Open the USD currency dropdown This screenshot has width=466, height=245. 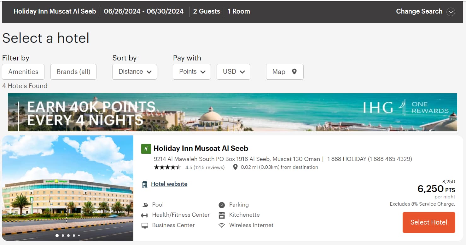tap(233, 72)
